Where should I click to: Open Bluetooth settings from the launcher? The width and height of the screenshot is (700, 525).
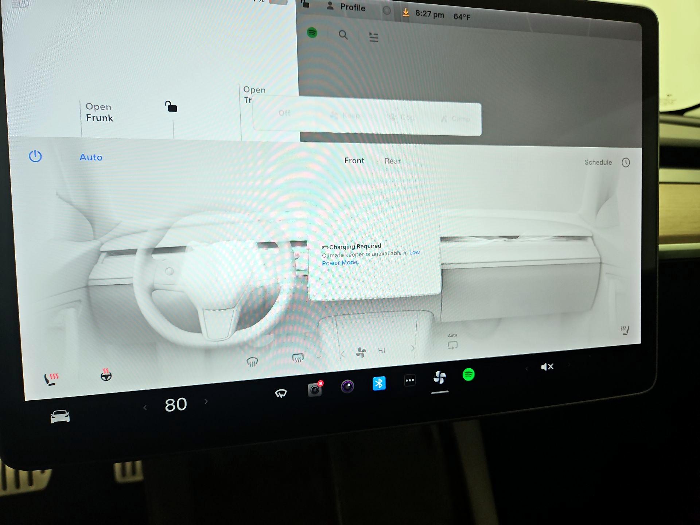coord(379,382)
